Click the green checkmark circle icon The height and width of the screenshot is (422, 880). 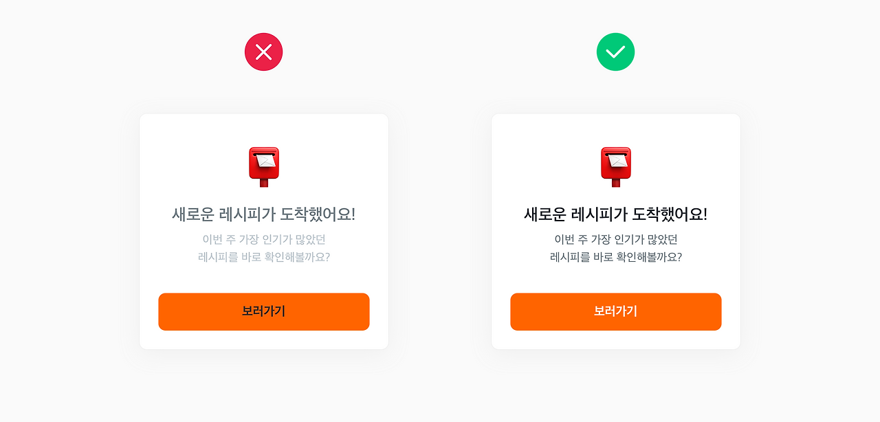click(616, 52)
